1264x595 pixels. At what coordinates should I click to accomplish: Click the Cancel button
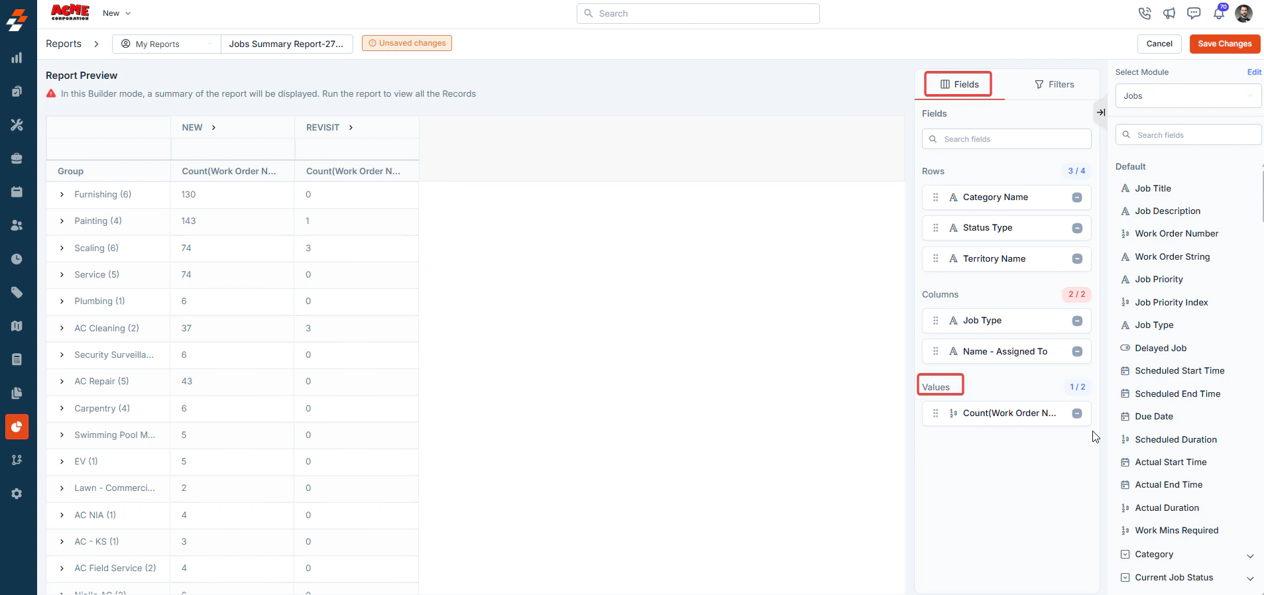1159,44
